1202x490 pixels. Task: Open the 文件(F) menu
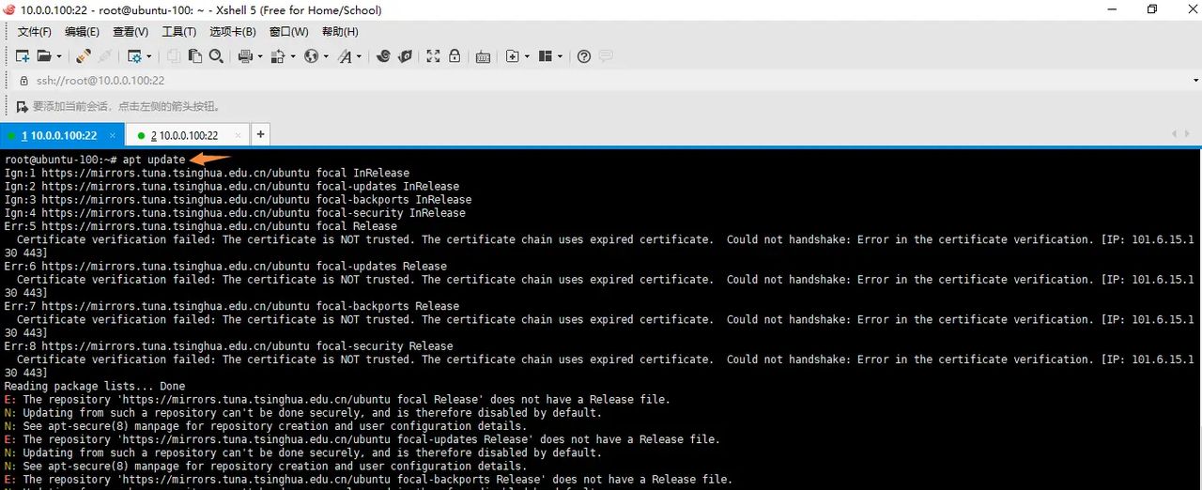point(34,32)
